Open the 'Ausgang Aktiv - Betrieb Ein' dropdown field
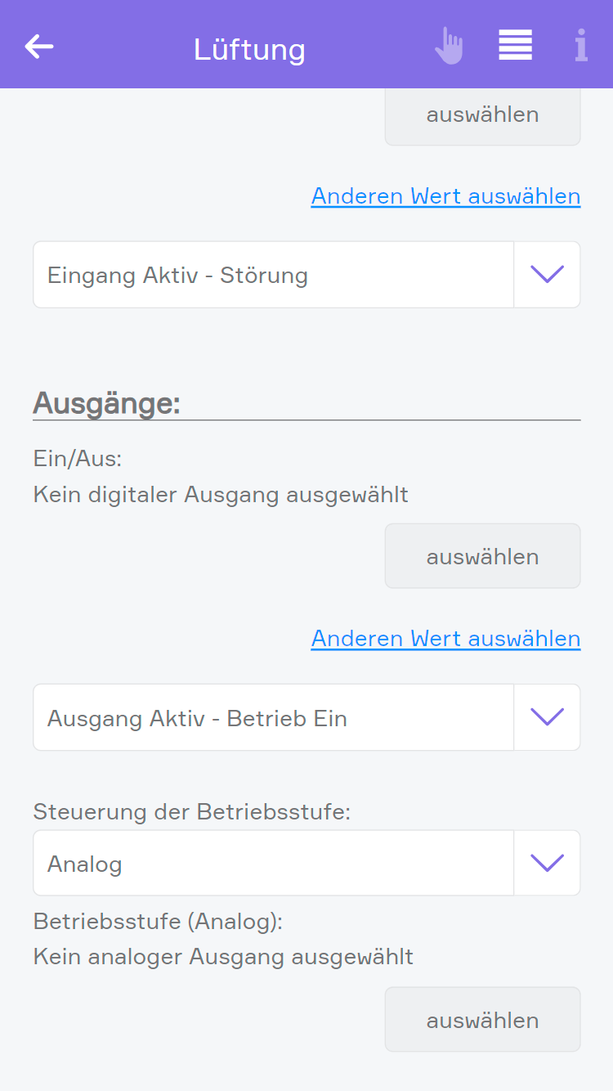613x1091 pixels. tap(273, 718)
